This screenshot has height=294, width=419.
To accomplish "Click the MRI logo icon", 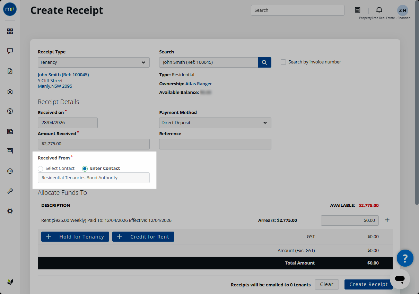I will [10, 10].
